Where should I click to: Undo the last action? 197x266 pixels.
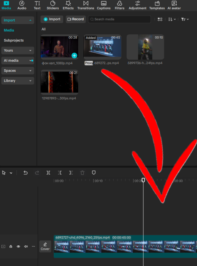coord(25,173)
